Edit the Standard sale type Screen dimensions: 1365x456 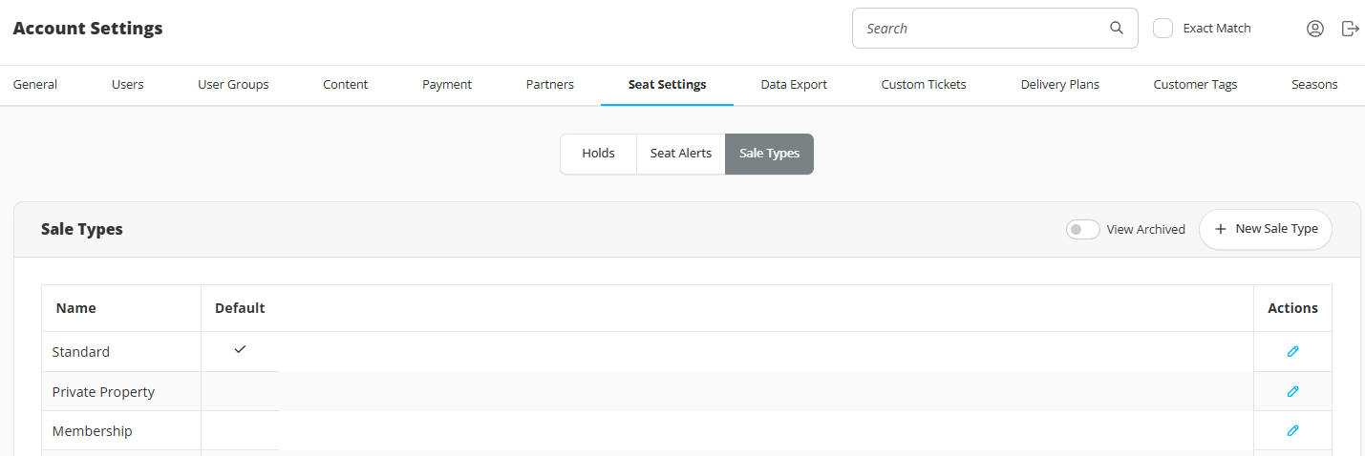tap(1292, 352)
